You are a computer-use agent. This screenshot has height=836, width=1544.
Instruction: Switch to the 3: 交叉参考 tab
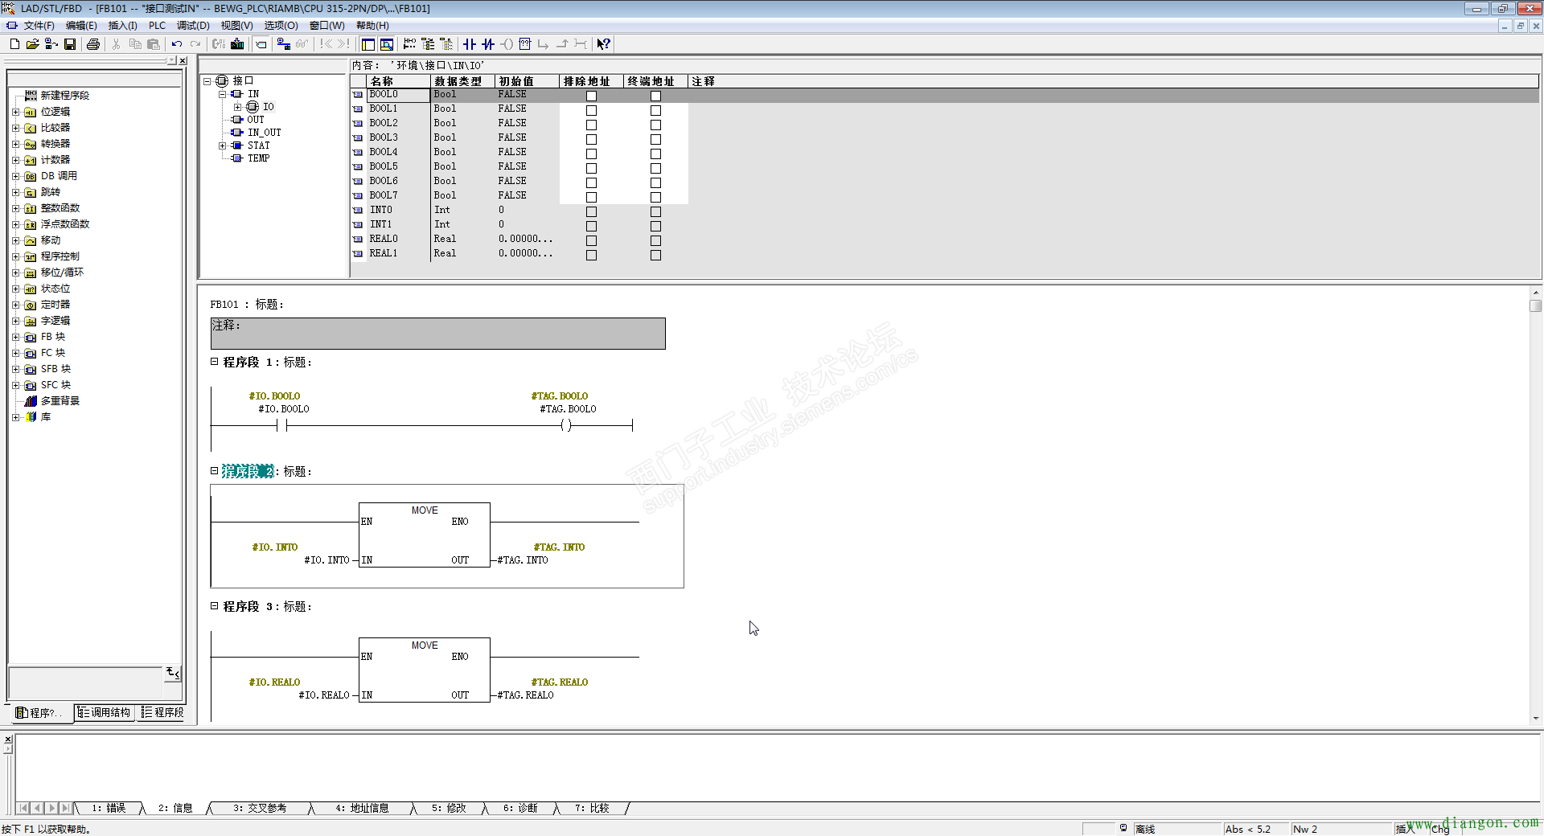pyautogui.click(x=260, y=808)
